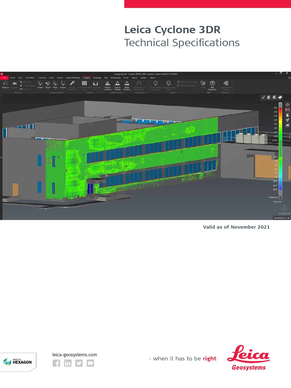The width and height of the screenshot is (291, 388).
Task: Open the leica-geosystems.com link
Action: (x=75, y=355)
